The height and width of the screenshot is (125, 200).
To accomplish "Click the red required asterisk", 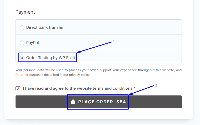I will [135, 88].
